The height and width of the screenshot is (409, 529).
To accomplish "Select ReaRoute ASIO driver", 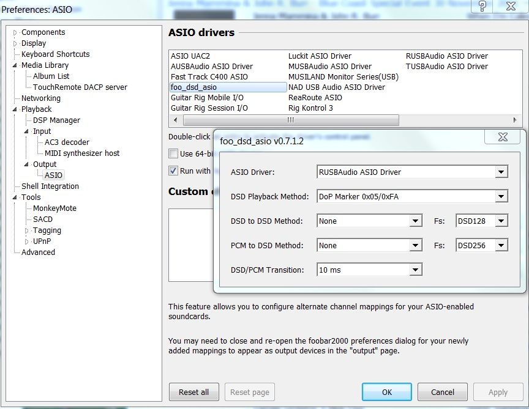I will coord(315,98).
